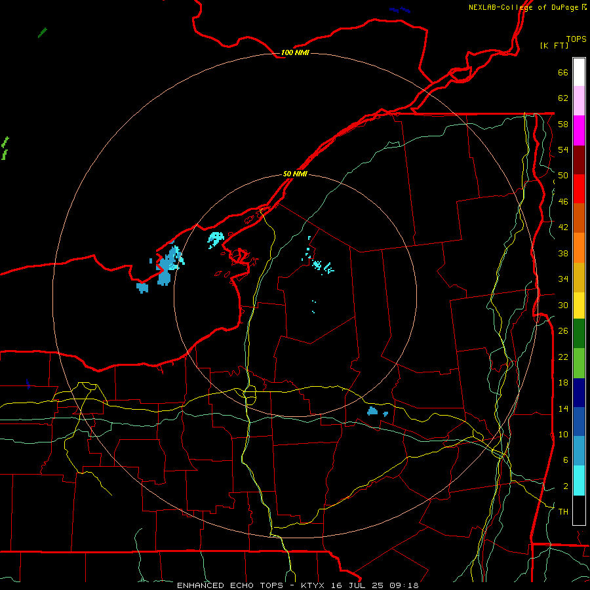
Task: Click the bright yellow legend swatch
Action: click(x=579, y=305)
